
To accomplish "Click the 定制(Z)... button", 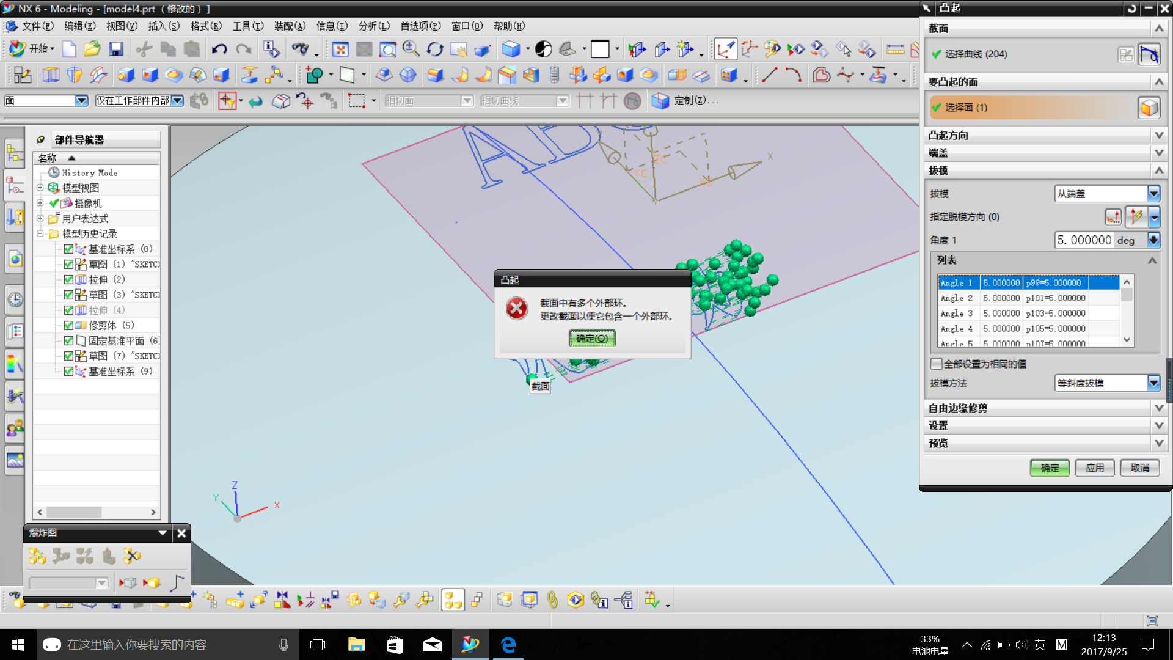I will point(685,101).
